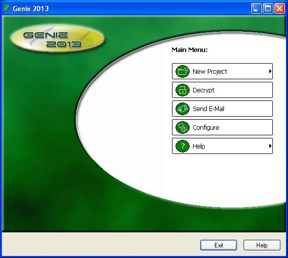
Task: Click the Exit button
Action: (218, 245)
